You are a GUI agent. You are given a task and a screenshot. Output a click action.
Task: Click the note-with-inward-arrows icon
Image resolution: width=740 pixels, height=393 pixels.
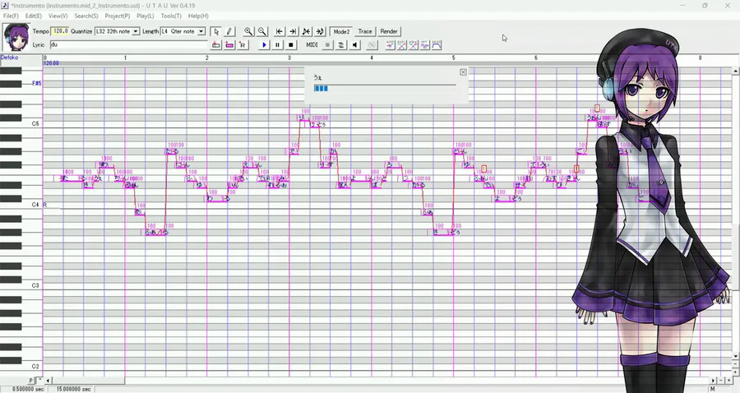(307, 31)
